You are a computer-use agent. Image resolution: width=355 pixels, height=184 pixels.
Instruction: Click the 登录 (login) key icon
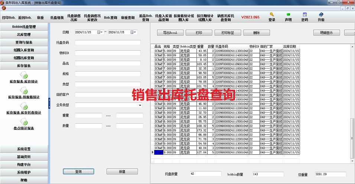(272, 15)
